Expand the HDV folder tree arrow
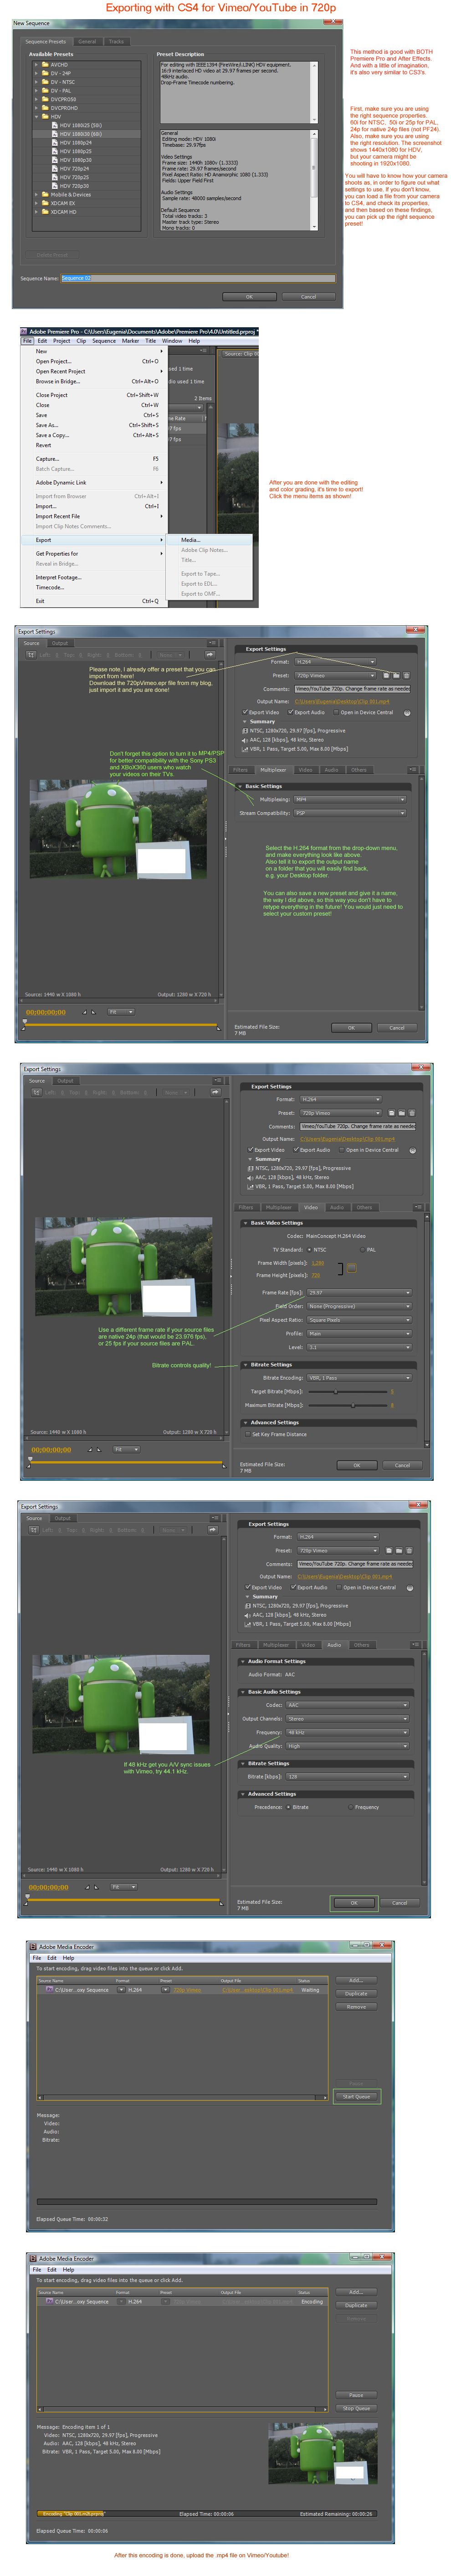Image resolution: width=451 pixels, height=2576 pixels. tap(36, 117)
